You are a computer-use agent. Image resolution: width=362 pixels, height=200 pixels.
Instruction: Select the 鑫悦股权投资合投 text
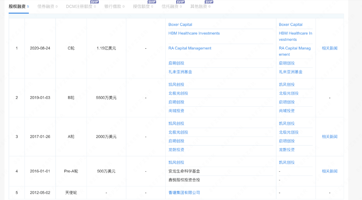(184, 180)
